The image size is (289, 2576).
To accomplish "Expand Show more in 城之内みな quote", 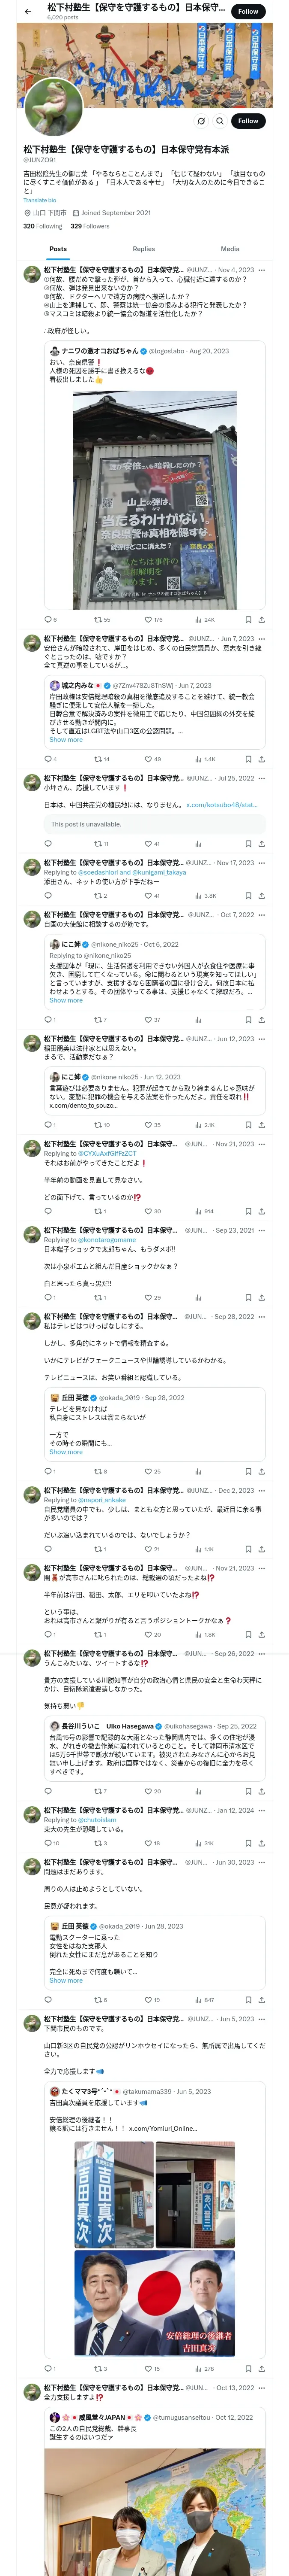I will point(66,739).
